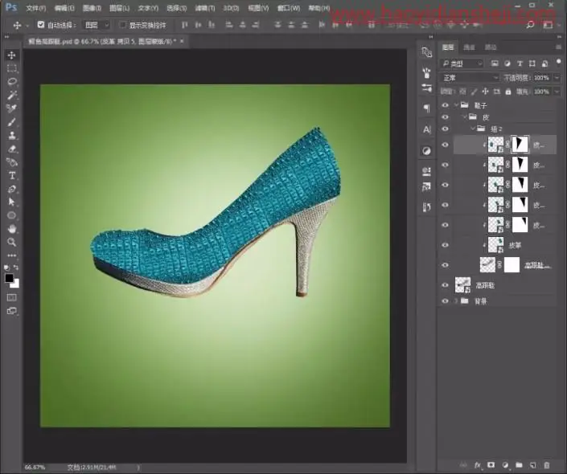Image resolution: width=567 pixels, height=474 pixels.
Task: Select the Rectangular Marquee tool
Action: [11, 68]
